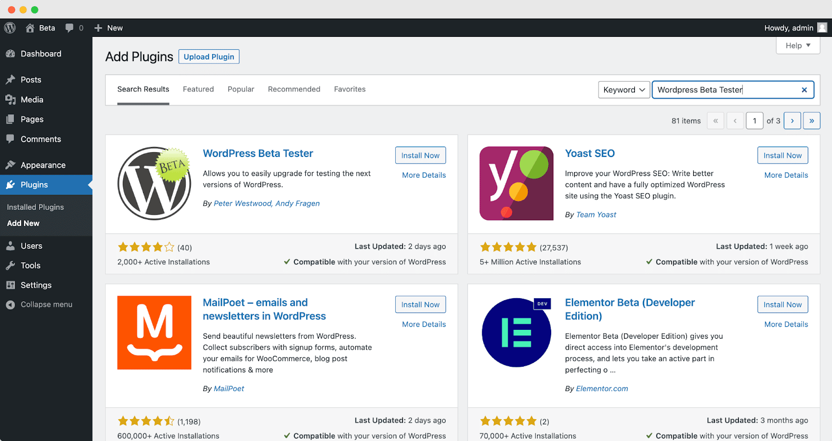Switch to the Featured tab
The width and height of the screenshot is (832, 441).
[198, 89]
